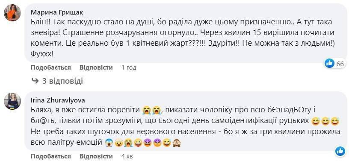Click the exploding head emoji
This screenshot has height=161, width=355.
(x=119, y=143)
